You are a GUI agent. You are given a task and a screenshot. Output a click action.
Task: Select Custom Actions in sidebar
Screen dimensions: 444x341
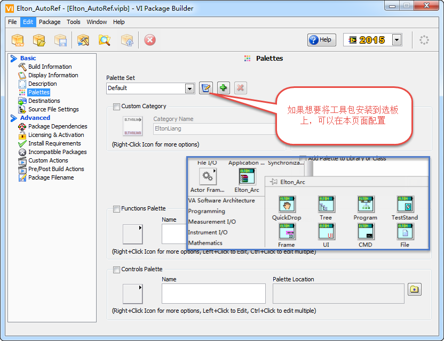coord(48,160)
